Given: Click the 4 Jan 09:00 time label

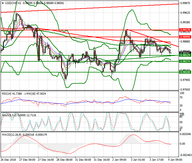Looking at the screenshot, I should click(x=175, y=160).
